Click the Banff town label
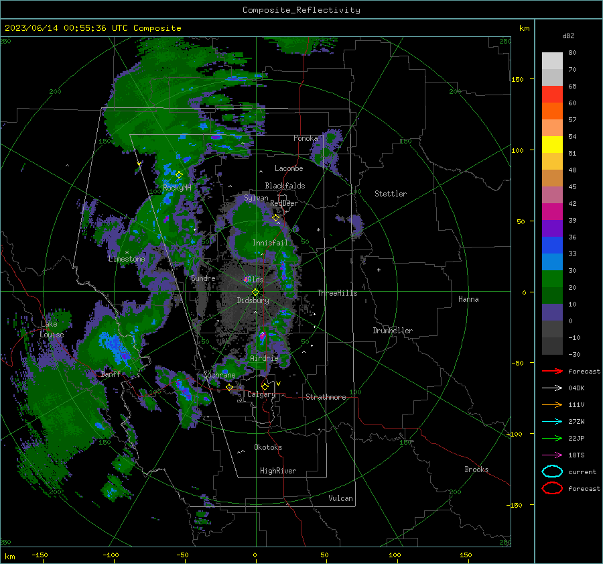 click(x=111, y=374)
